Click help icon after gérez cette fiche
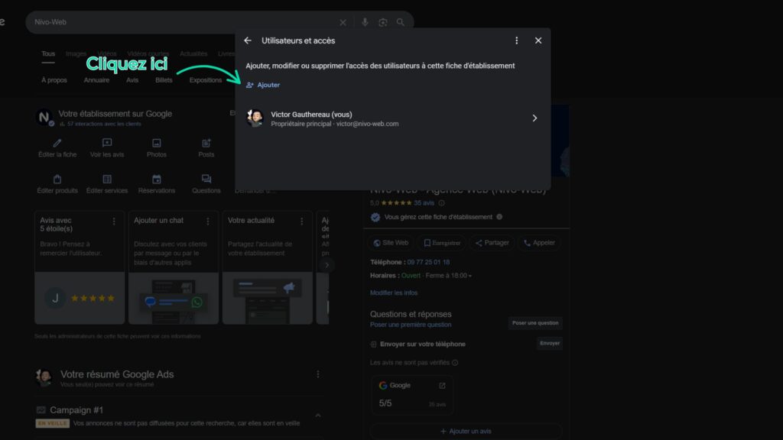The image size is (783, 440). [x=499, y=217]
